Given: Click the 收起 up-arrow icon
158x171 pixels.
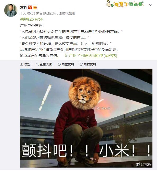Looking at the screenshot, I should 21,64.
